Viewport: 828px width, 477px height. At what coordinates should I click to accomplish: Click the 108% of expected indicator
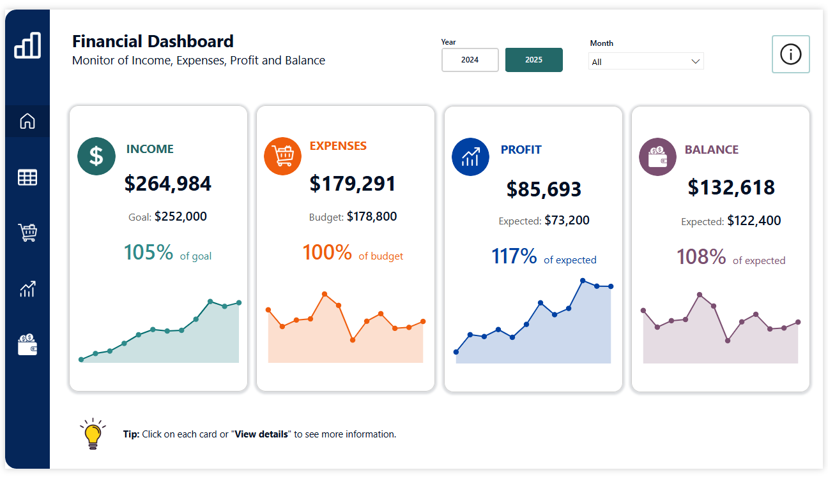[731, 257]
